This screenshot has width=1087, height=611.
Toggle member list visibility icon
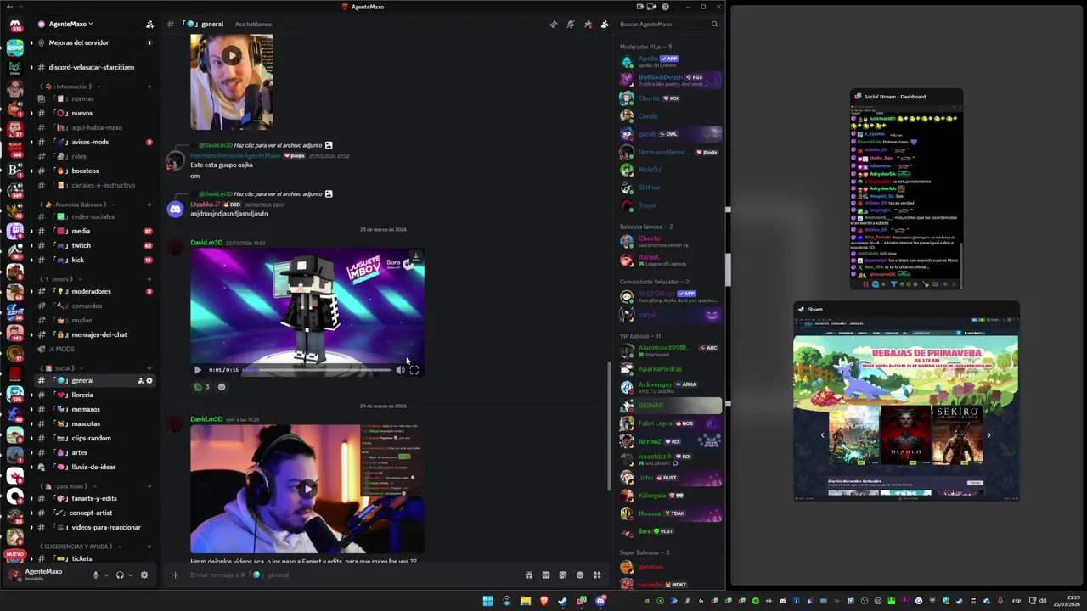click(605, 24)
